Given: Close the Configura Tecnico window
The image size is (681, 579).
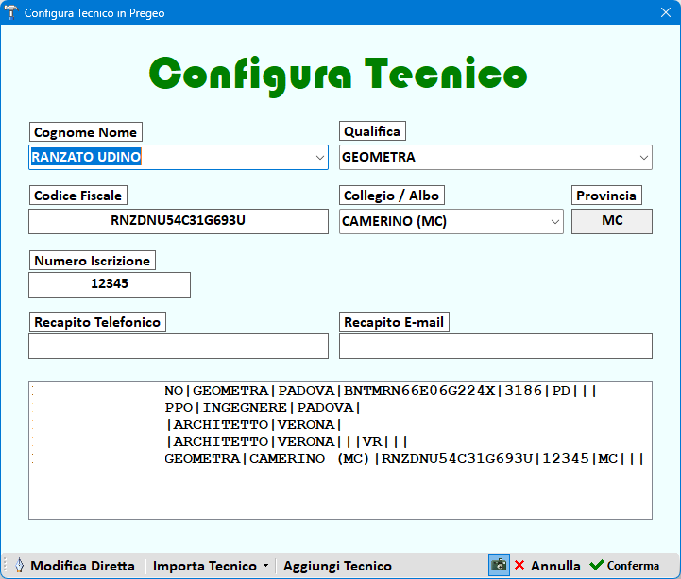Looking at the screenshot, I should (x=665, y=12).
